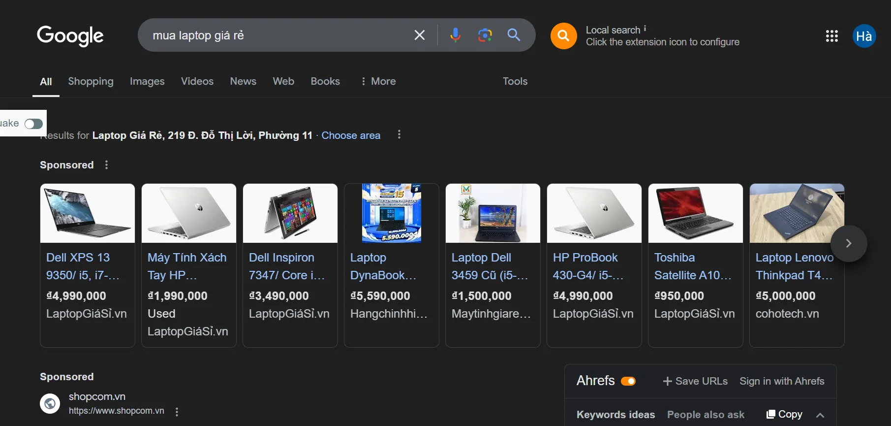Click the Dell Inspiron product image
Image resolution: width=891 pixels, height=426 pixels.
(x=290, y=213)
